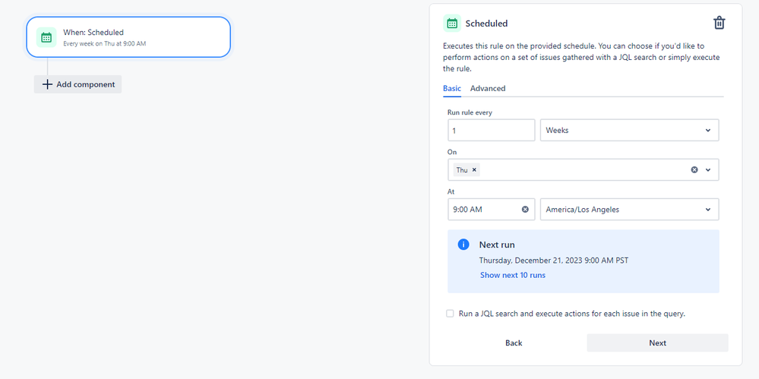Expand the On days dropdown arrow
This screenshot has width=759, height=379.
[708, 170]
